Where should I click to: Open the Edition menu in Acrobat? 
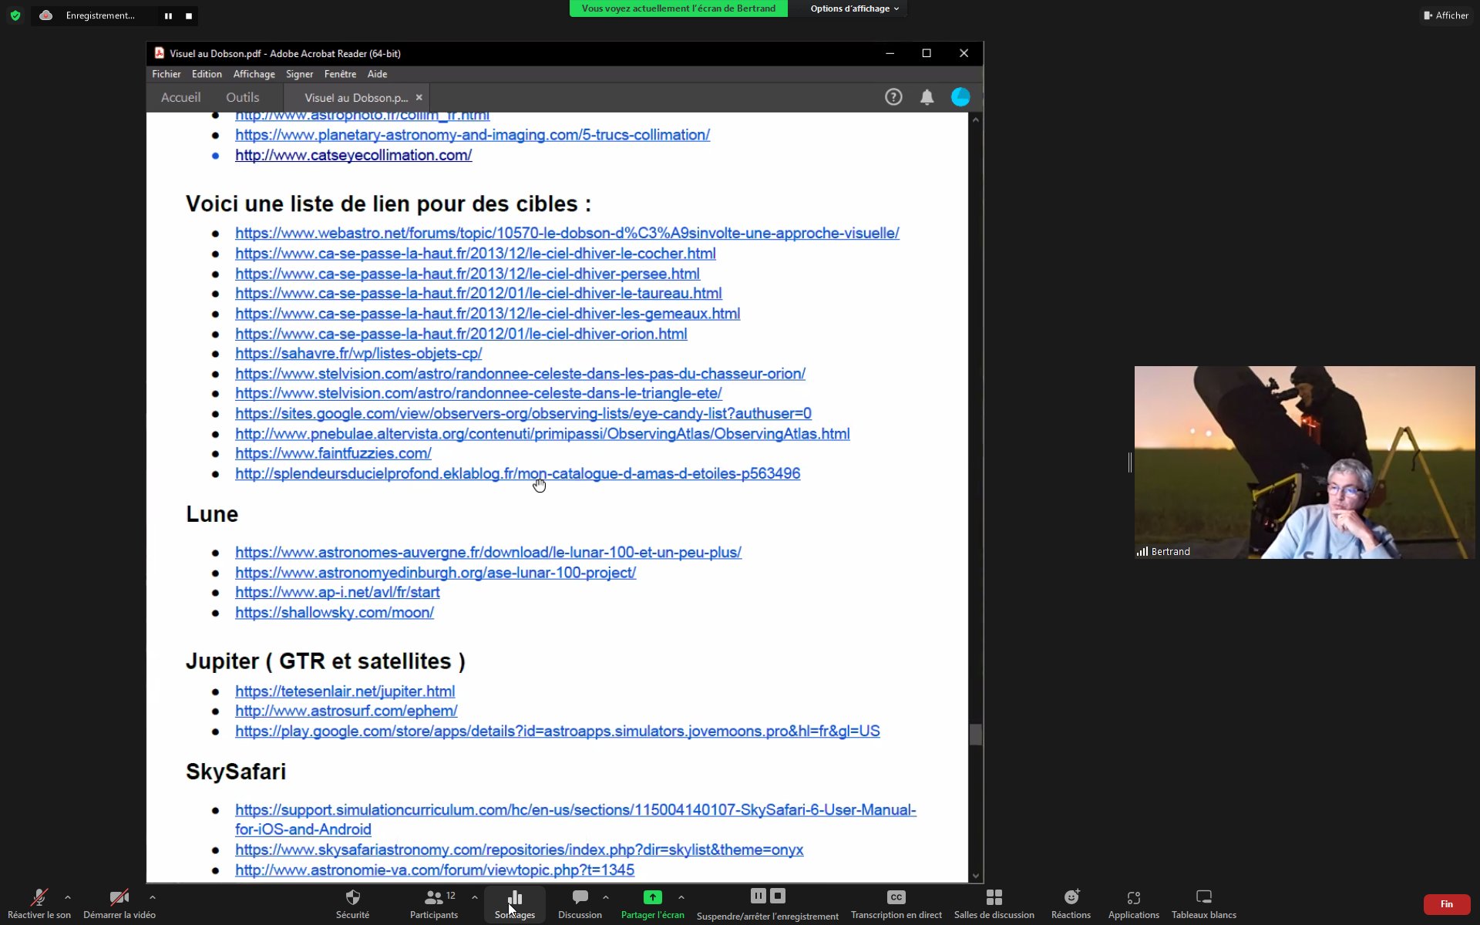[207, 74]
